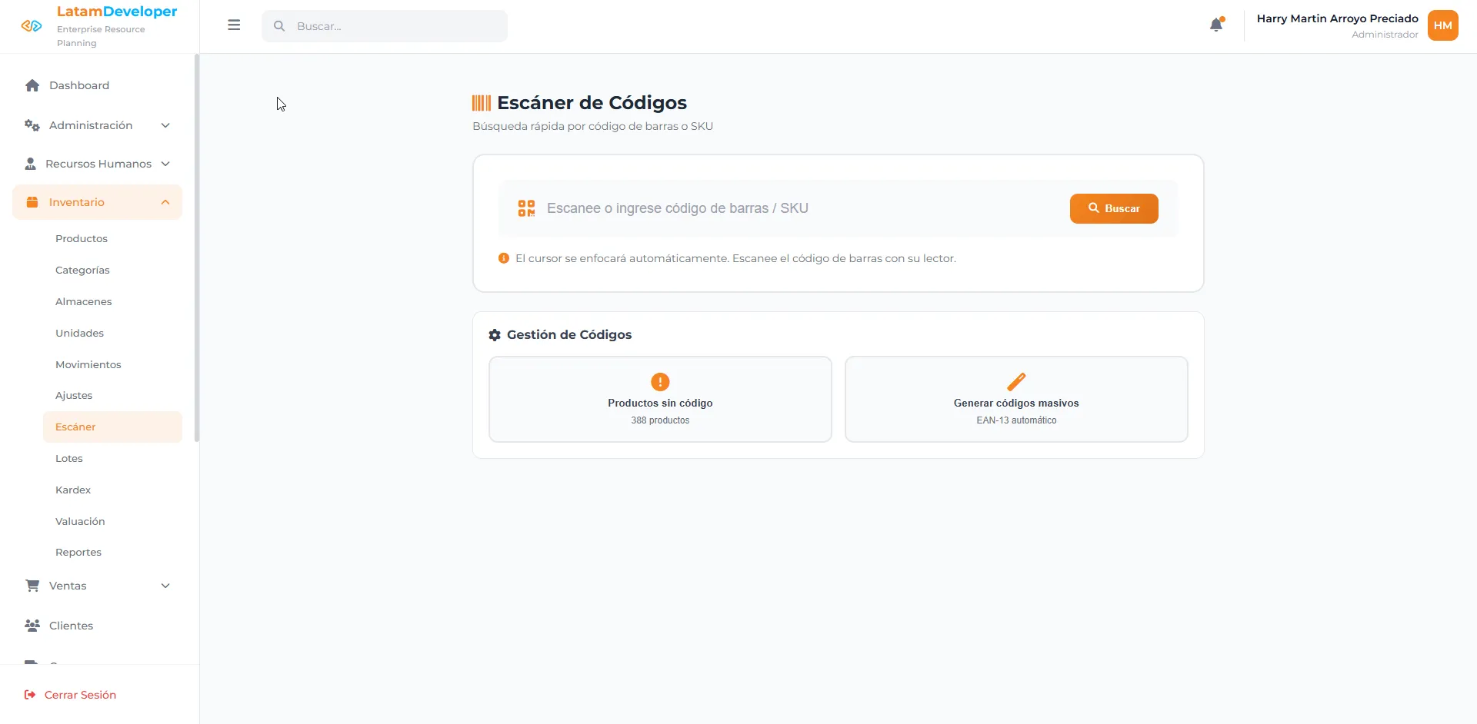Open the Ventas shopping cart icon
This screenshot has height=724, width=1477.
[x=32, y=586]
